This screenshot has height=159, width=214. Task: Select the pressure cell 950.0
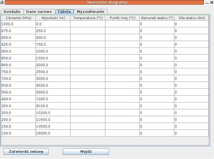pyautogui.click(x=18, y=37)
